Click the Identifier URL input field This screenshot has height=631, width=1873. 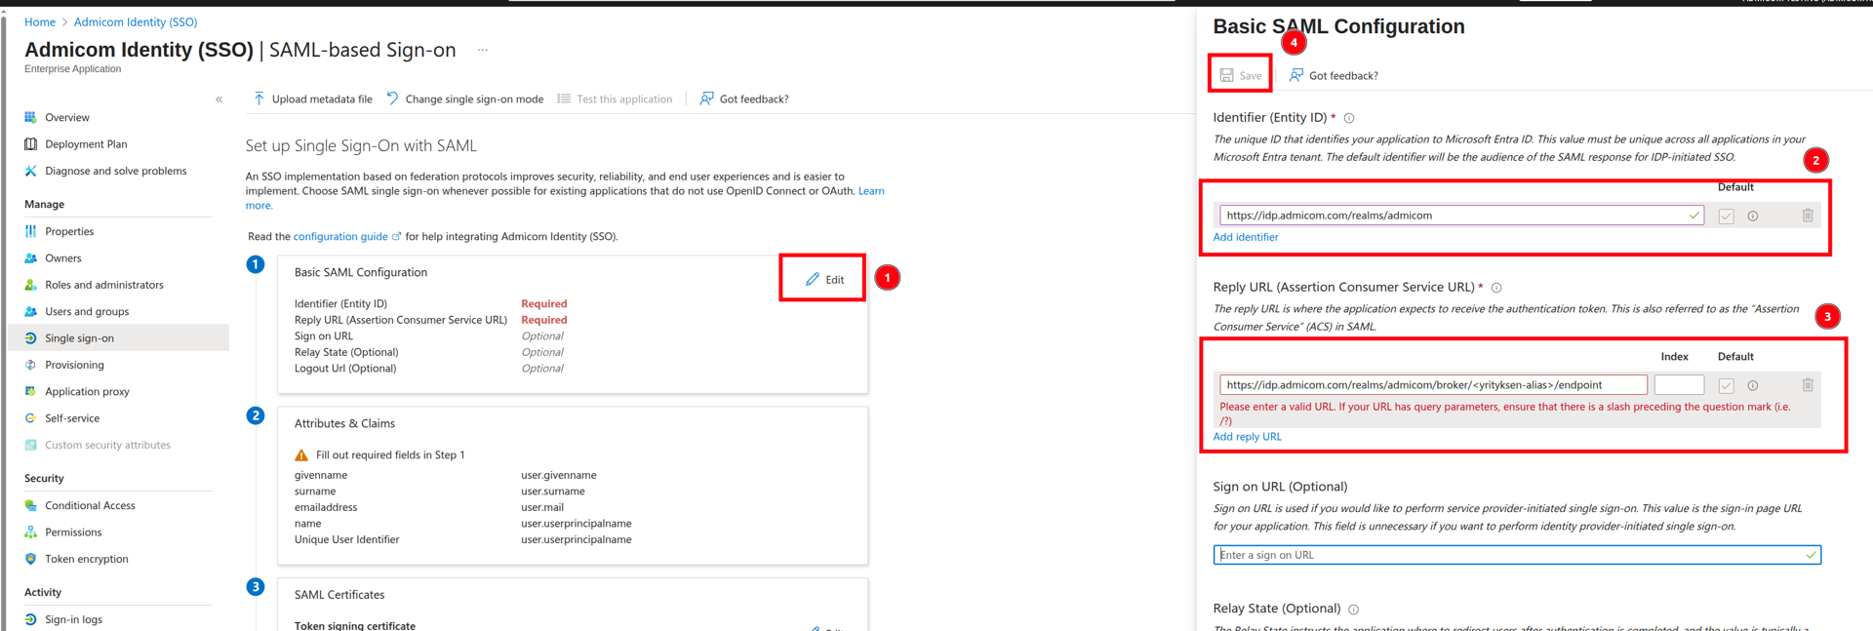point(1461,216)
